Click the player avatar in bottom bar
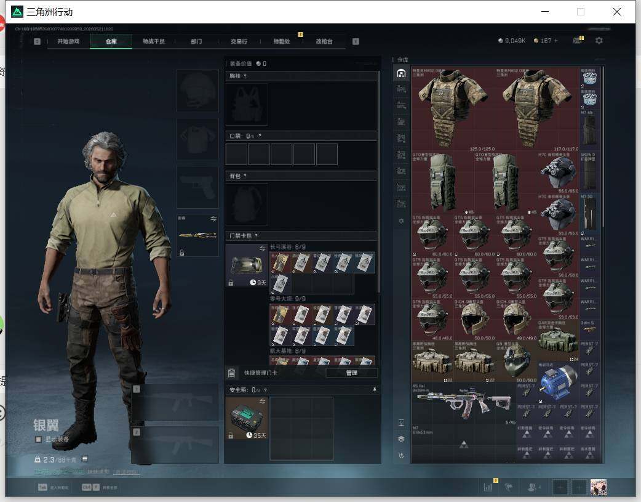The image size is (641, 502). (x=599, y=487)
